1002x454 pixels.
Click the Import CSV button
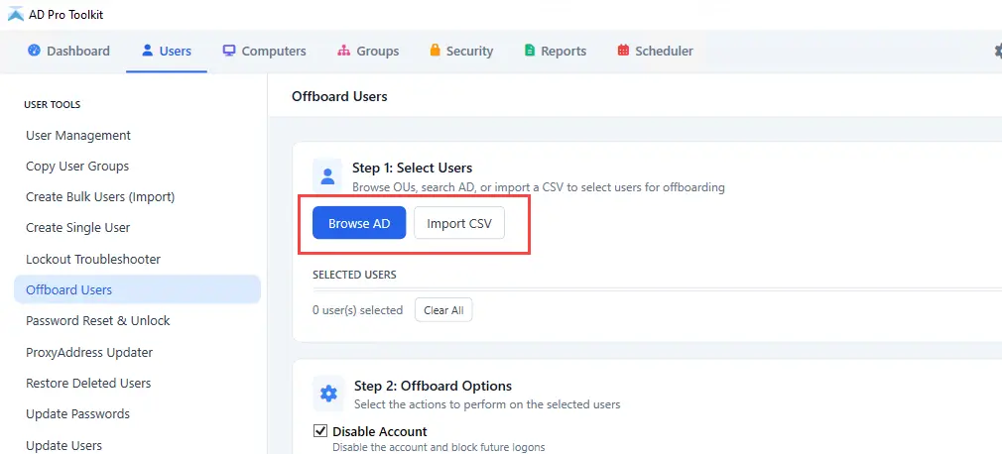(x=459, y=223)
